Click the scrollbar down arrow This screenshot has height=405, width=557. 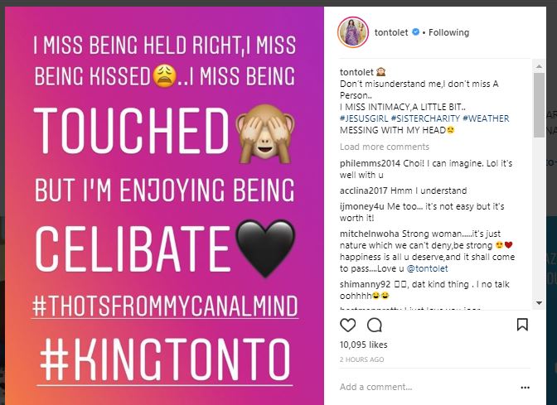click(x=539, y=302)
